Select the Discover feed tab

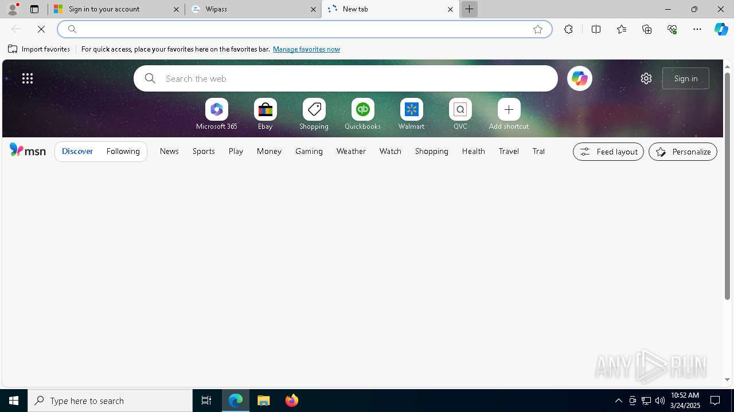pos(77,151)
